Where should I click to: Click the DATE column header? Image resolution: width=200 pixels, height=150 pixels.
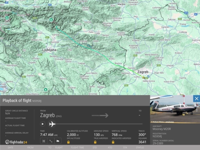10,147
